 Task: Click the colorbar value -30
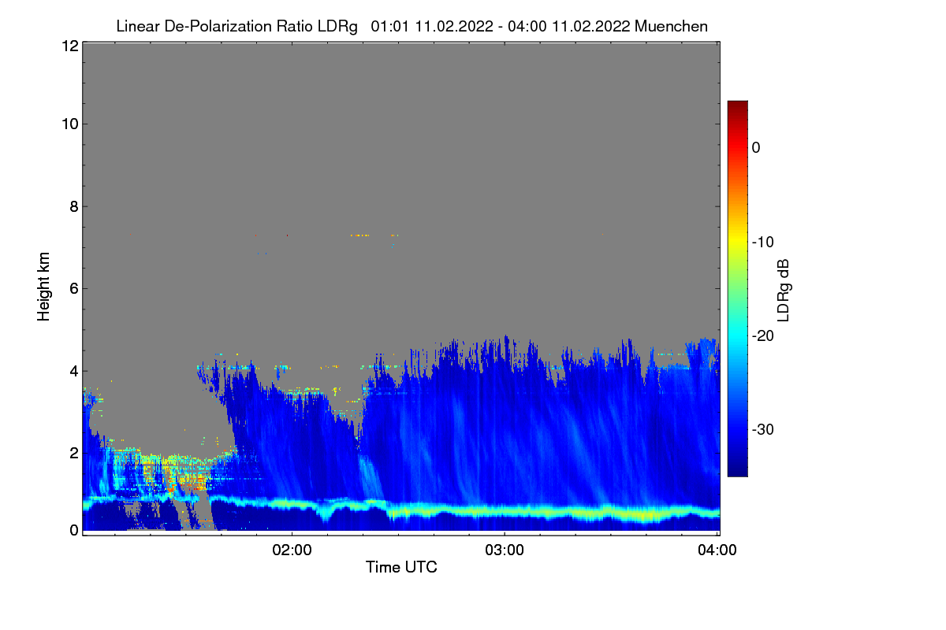tap(763, 429)
